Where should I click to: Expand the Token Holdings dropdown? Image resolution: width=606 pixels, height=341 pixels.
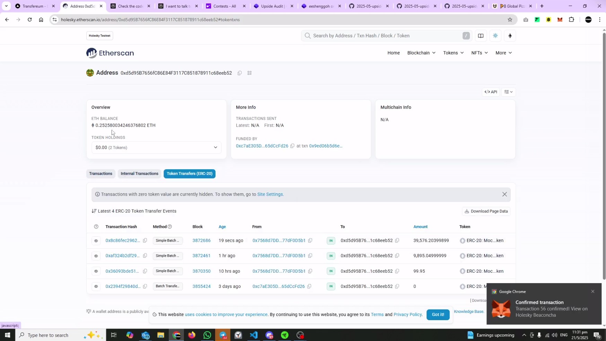point(156,148)
